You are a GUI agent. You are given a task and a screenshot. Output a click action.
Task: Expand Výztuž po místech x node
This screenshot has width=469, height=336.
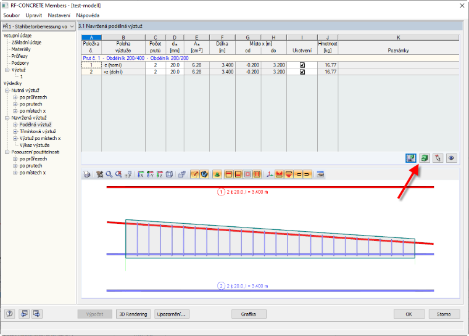(15, 138)
